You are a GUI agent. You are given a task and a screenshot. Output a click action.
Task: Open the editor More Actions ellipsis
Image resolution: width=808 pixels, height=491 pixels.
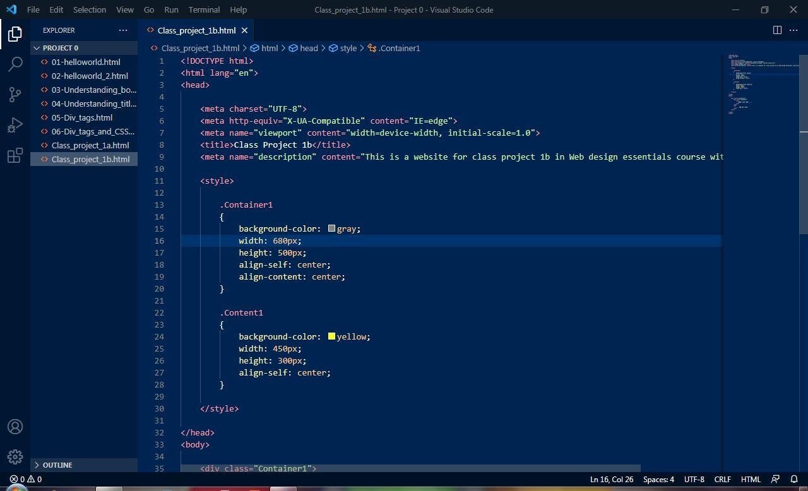click(794, 30)
